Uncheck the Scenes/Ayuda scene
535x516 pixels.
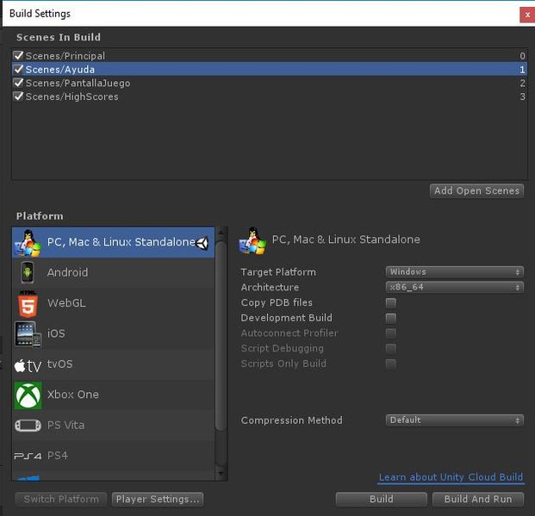coord(18,69)
